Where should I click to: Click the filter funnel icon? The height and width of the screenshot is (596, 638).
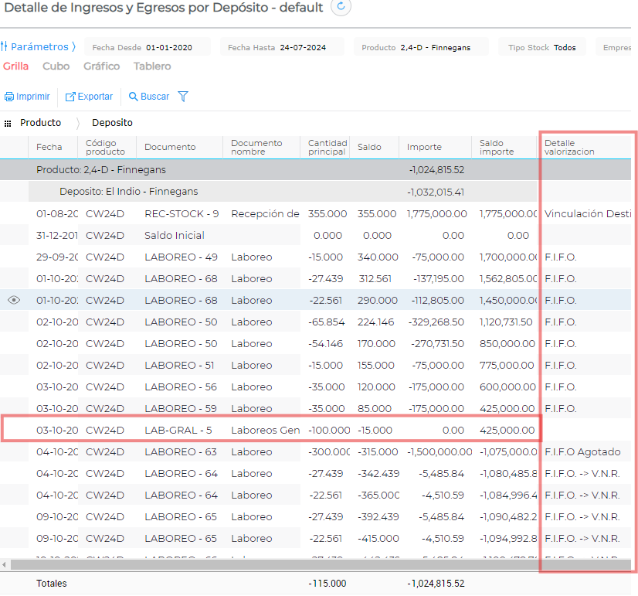(x=183, y=97)
